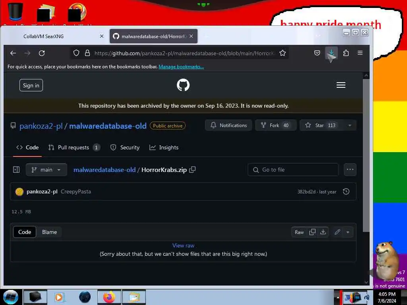This screenshot has width=407, height=305.
Task: Open the commit history clock icon
Action: pyautogui.click(x=346, y=192)
